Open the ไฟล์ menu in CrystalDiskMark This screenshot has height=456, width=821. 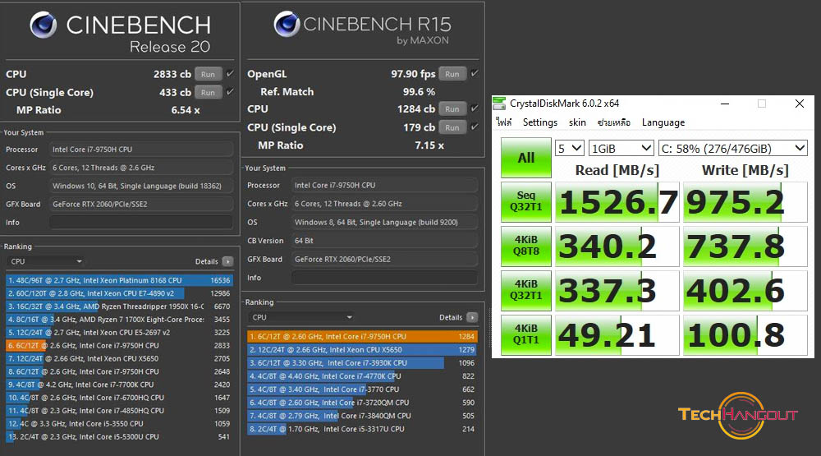504,122
